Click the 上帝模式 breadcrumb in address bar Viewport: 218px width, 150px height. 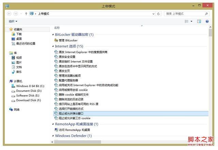[44, 14]
